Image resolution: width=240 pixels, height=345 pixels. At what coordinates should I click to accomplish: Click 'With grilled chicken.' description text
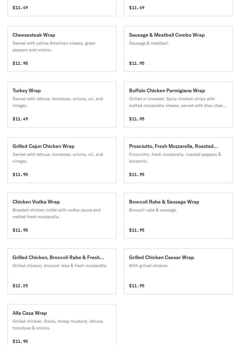click(x=149, y=266)
